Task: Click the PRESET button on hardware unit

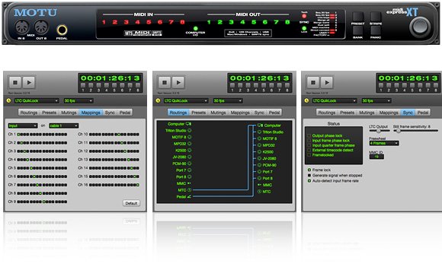Action: (357, 17)
